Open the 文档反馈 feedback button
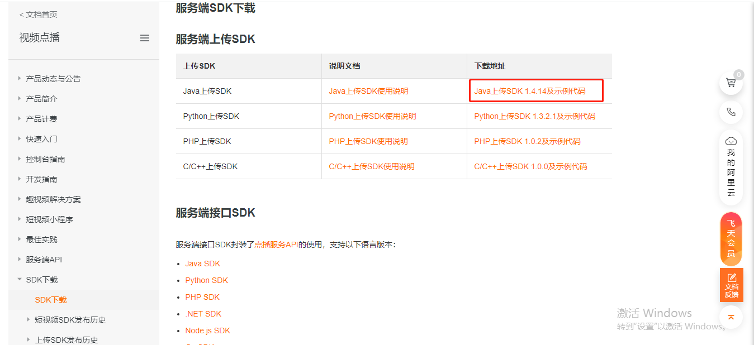Viewport: 754px width, 345px height. (x=731, y=285)
